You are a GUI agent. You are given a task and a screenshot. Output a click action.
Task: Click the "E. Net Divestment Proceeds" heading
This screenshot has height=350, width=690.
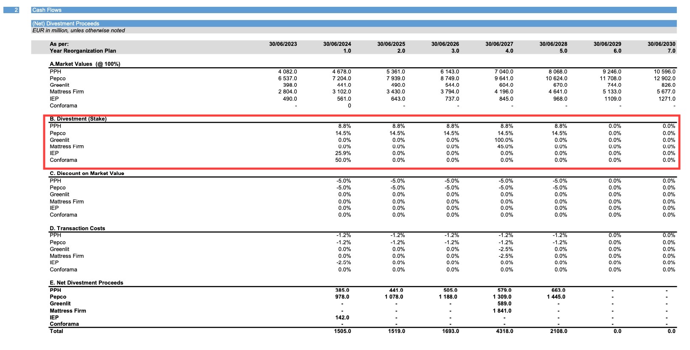pos(86,283)
